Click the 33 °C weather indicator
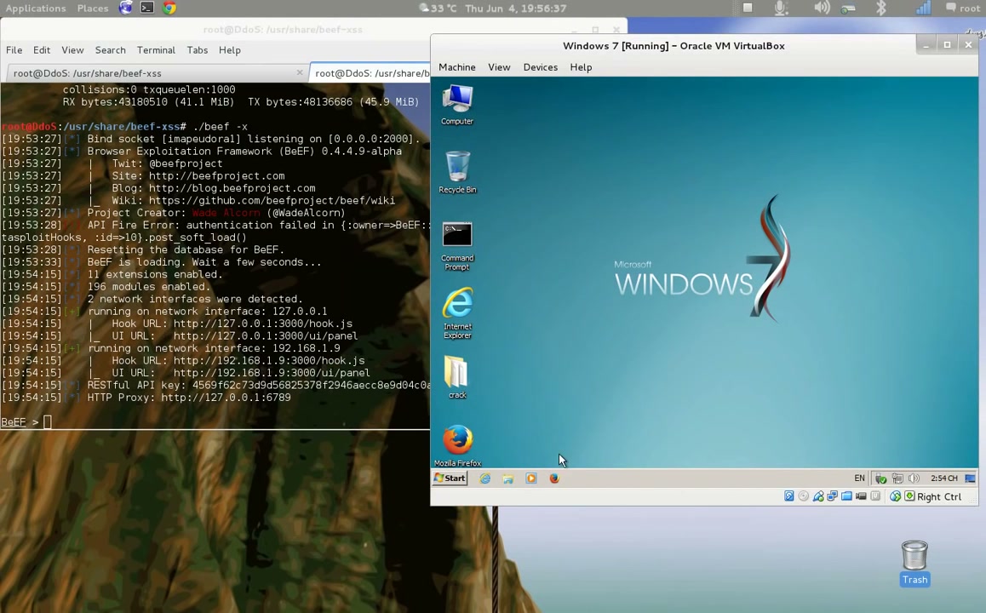 (x=438, y=9)
